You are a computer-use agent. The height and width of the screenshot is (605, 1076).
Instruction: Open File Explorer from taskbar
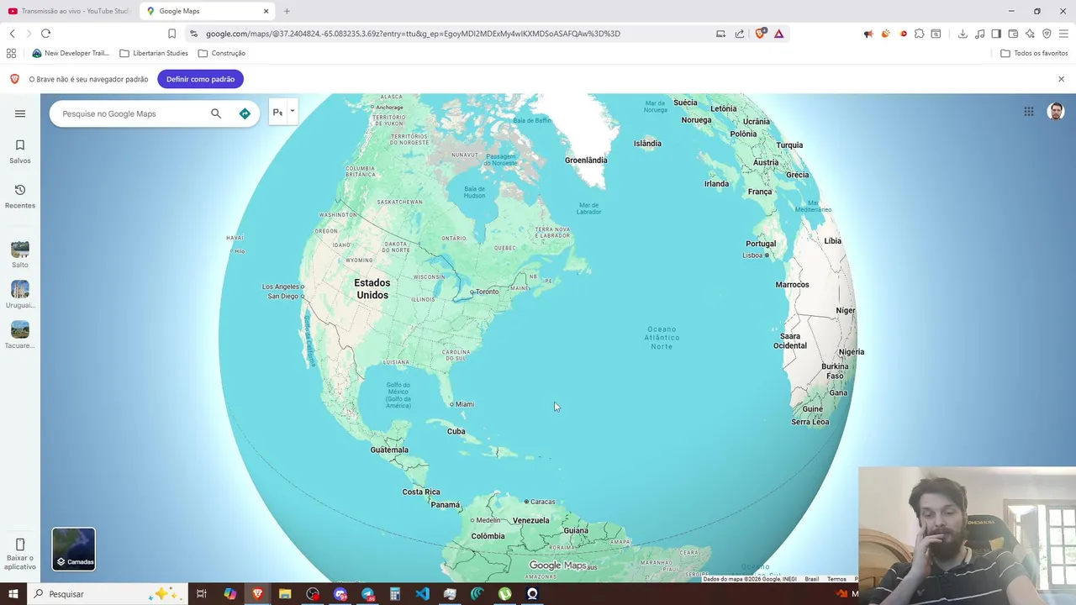point(285,594)
